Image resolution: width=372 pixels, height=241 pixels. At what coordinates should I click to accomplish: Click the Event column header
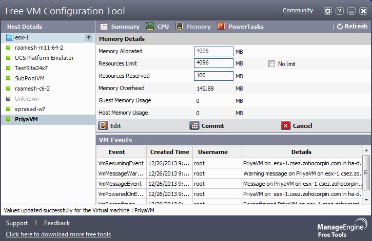tap(122, 152)
